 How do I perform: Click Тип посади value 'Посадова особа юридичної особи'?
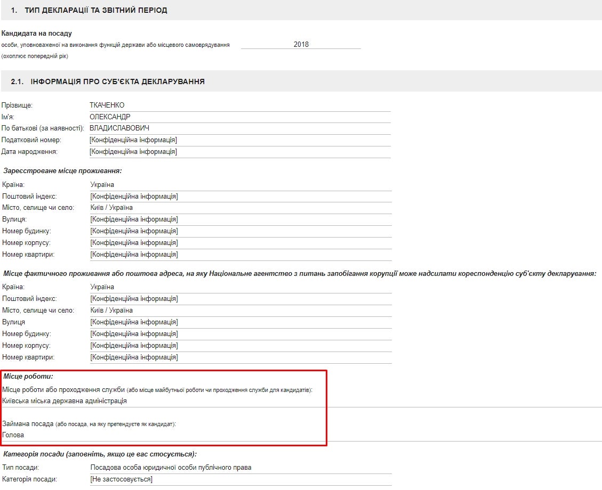171,468
